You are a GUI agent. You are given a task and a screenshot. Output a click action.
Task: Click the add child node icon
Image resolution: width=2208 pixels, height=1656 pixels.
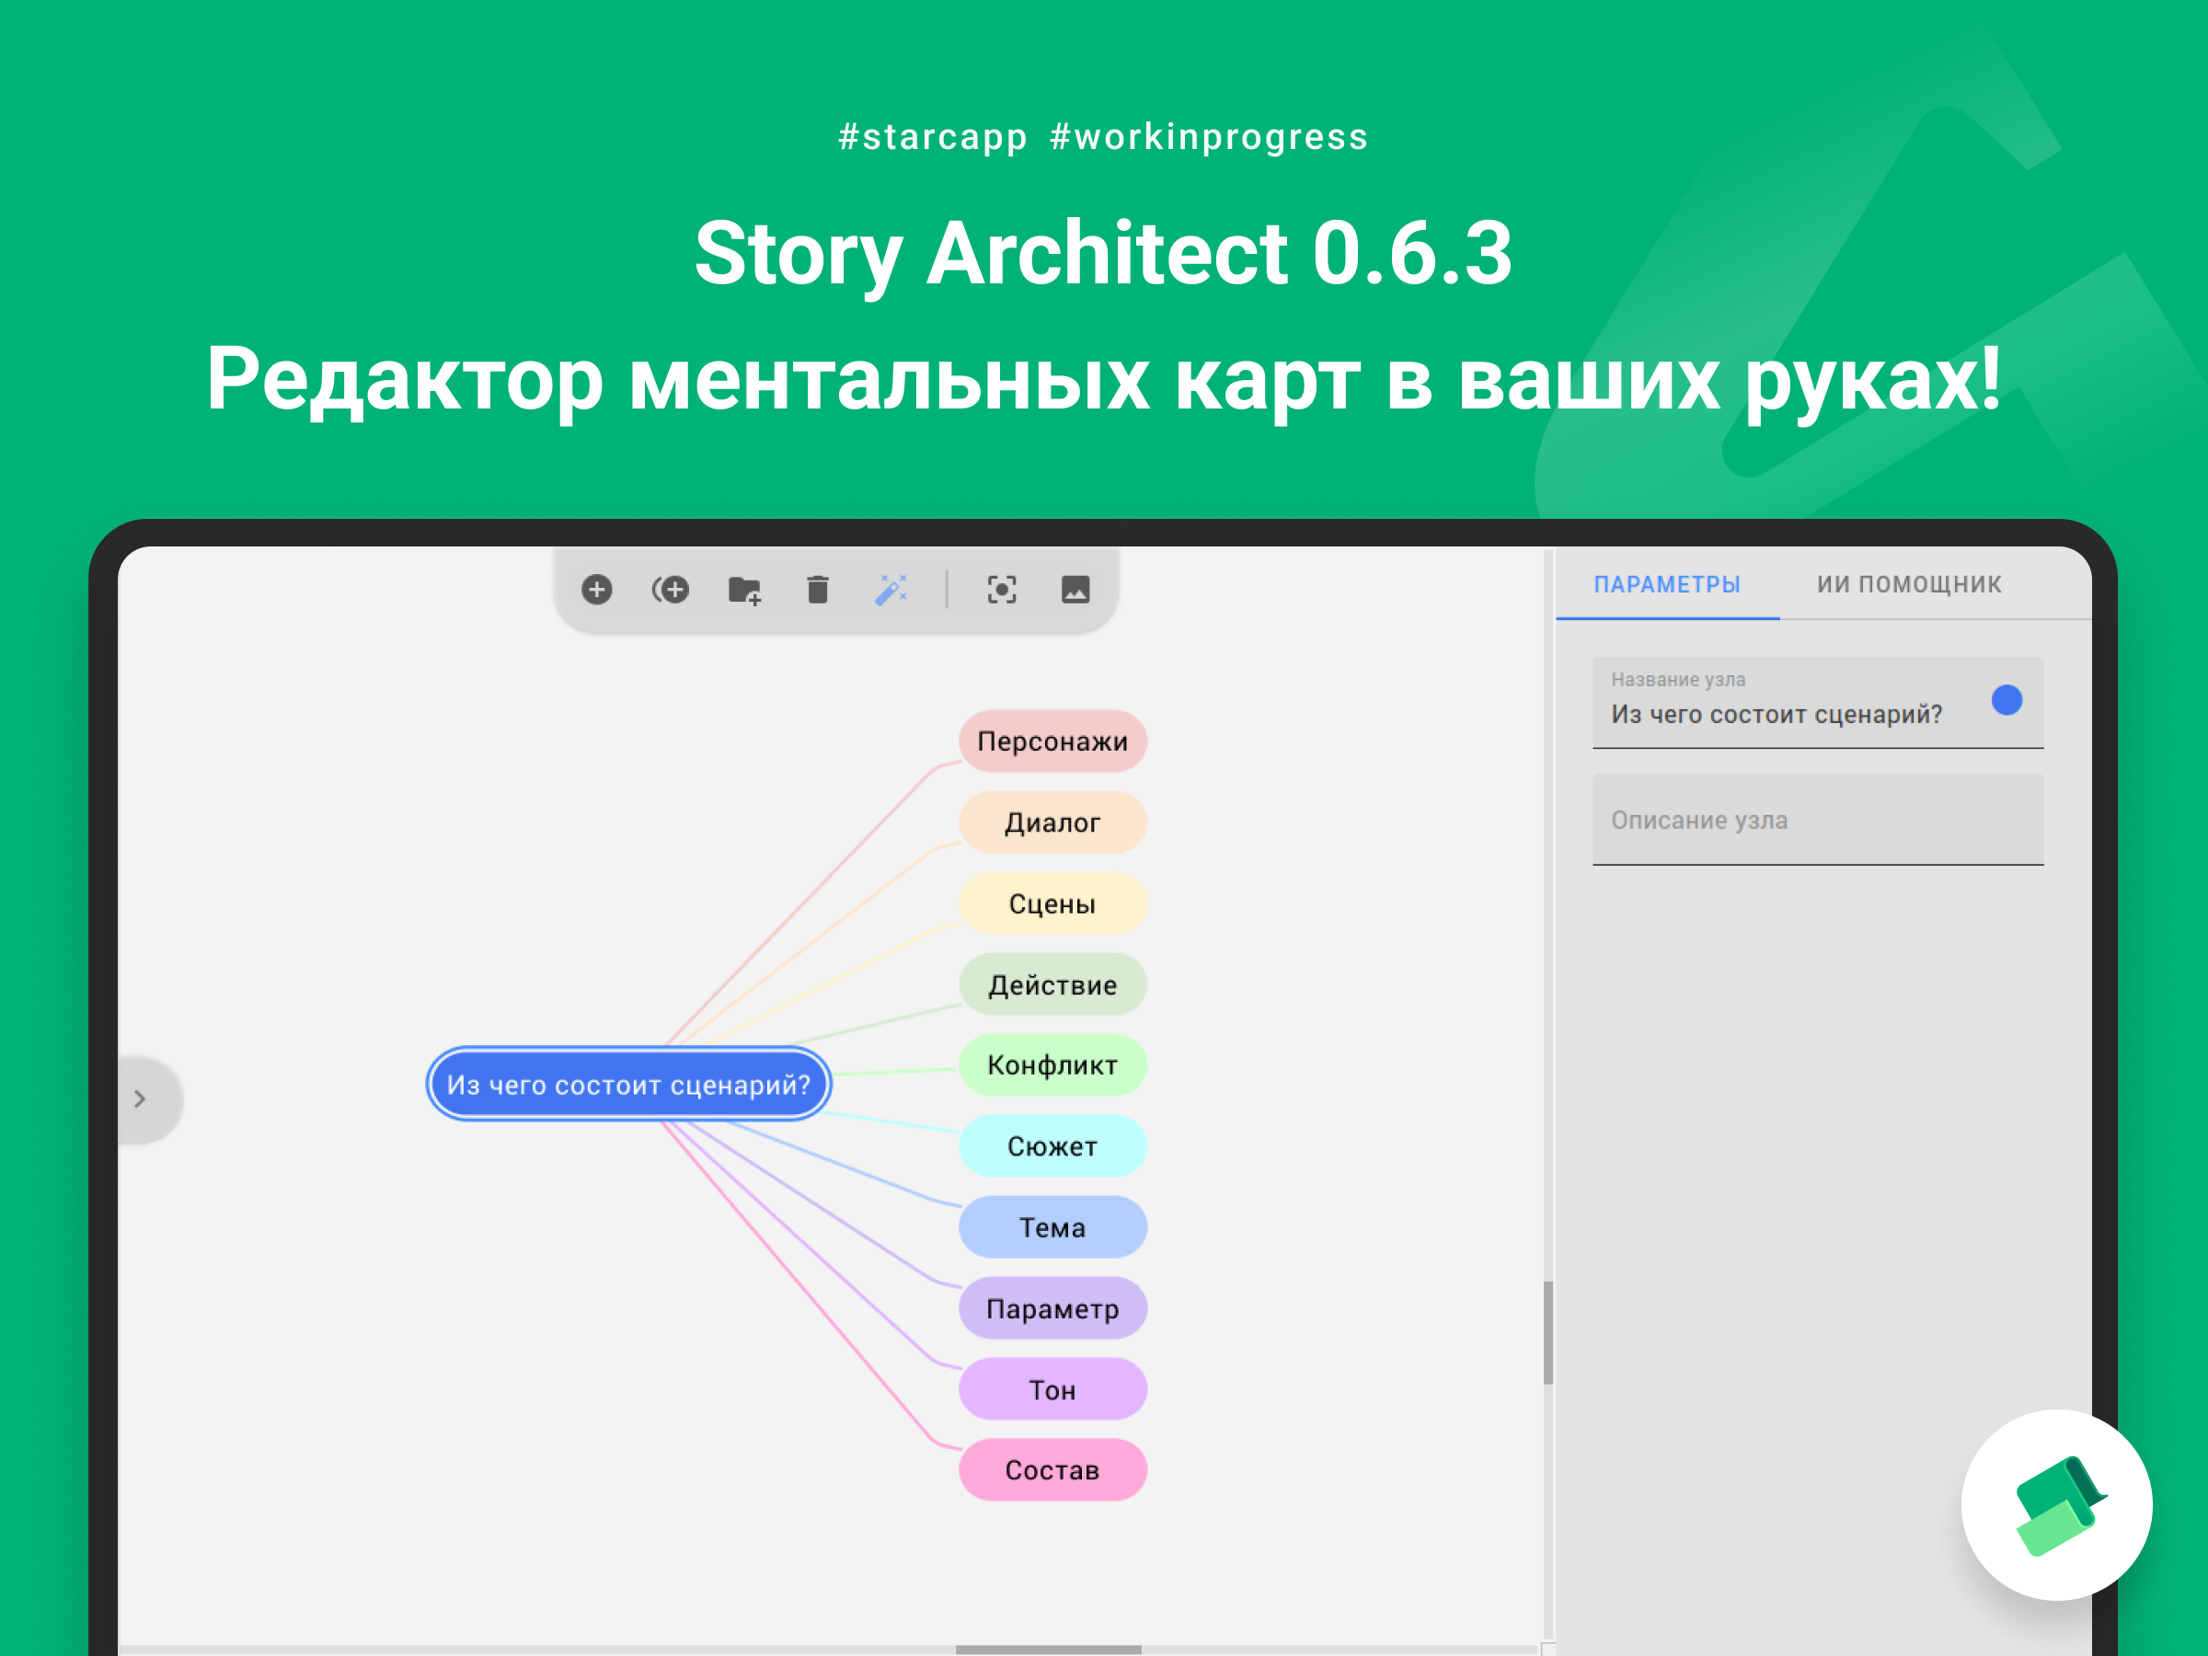(671, 590)
